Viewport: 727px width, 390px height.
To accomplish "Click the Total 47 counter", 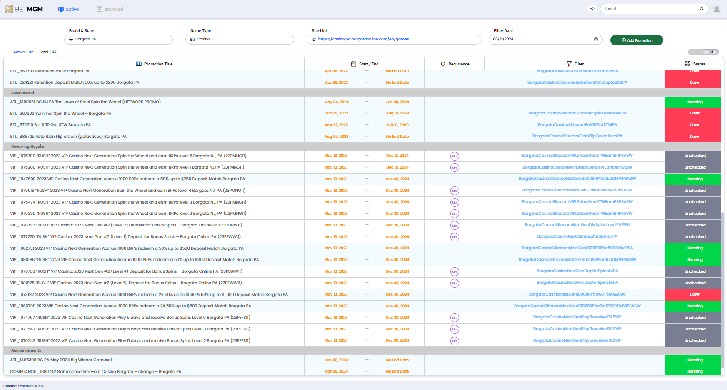I will pos(48,52).
